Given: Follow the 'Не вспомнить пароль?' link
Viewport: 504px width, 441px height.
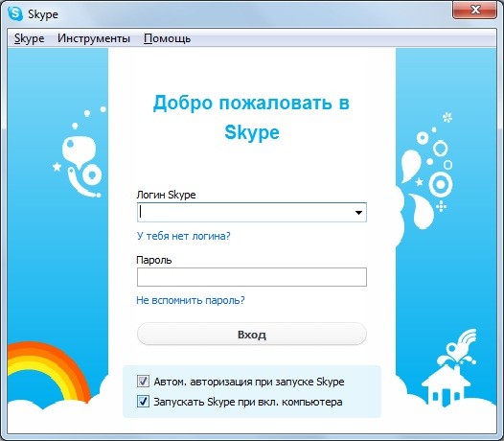Looking at the screenshot, I should 191,300.
